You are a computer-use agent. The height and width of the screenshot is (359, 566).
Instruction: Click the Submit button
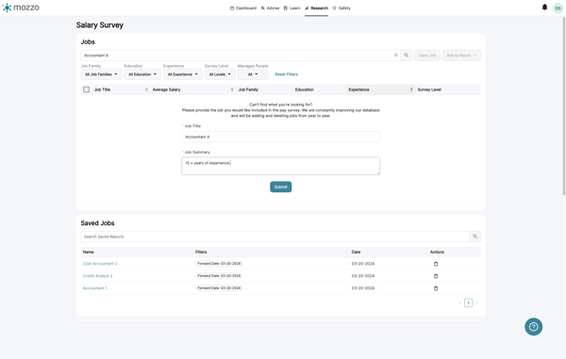pyautogui.click(x=280, y=187)
